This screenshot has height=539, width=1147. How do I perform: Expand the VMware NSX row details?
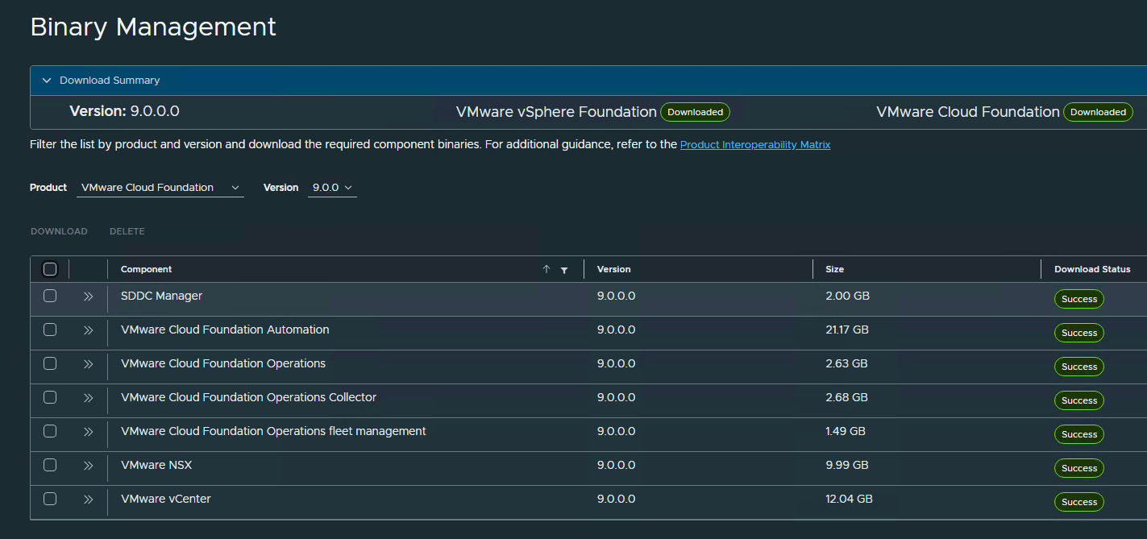pos(89,466)
